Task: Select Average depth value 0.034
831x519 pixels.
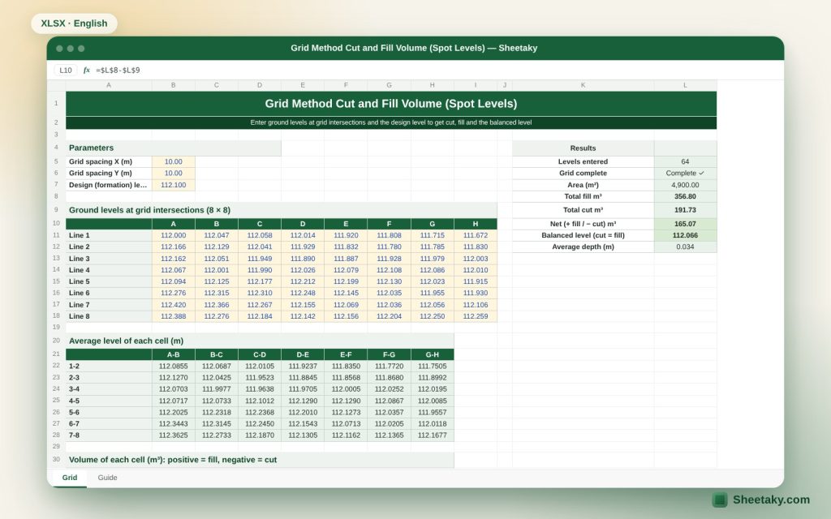Action: click(685, 247)
